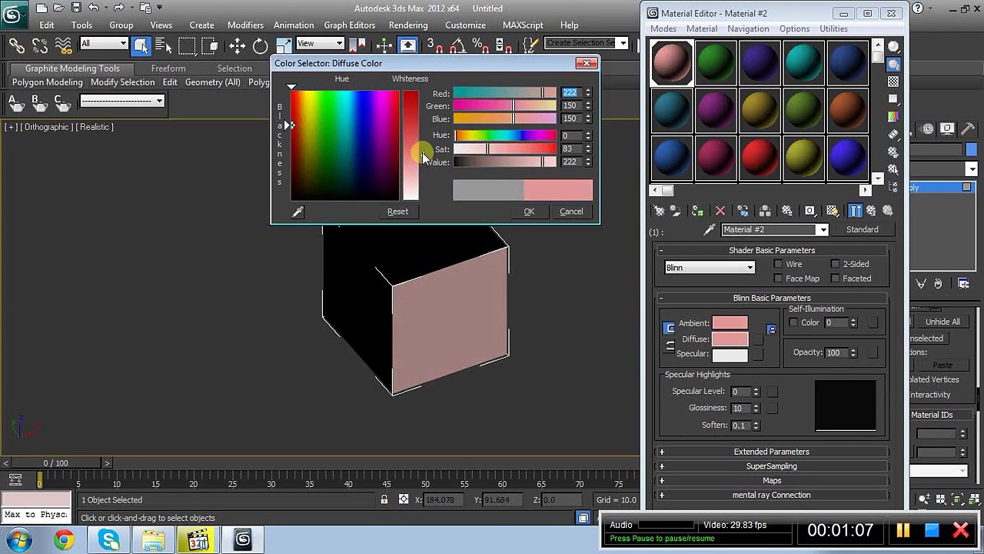The height and width of the screenshot is (554, 984).
Task: Click the Specular color swatch
Action: point(730,354)
